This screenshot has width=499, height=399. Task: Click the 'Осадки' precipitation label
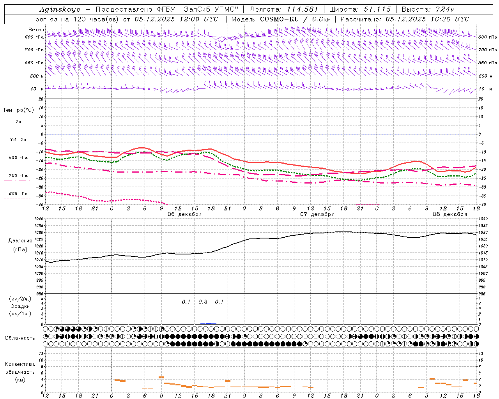point(20,306)
